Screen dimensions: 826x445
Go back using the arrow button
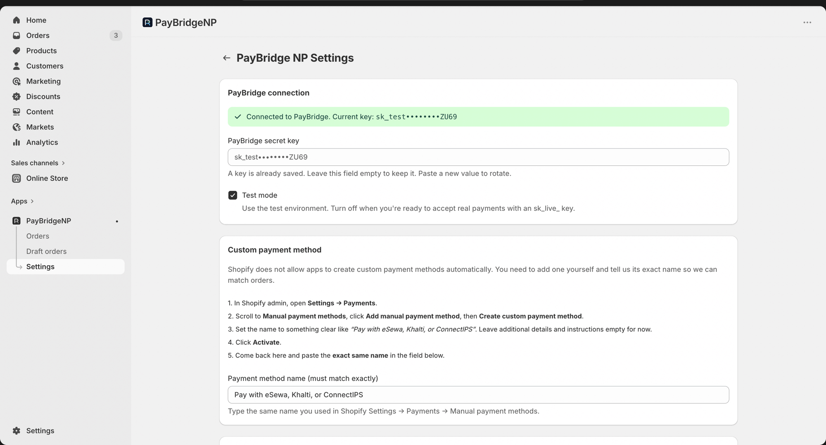[x=226, y=58]
